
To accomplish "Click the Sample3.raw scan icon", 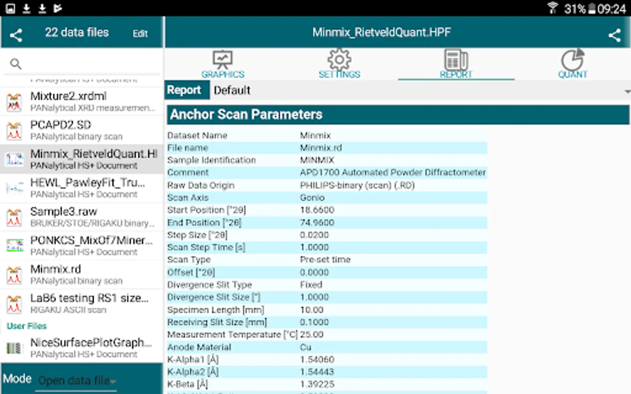I will (x=14, y=218).
